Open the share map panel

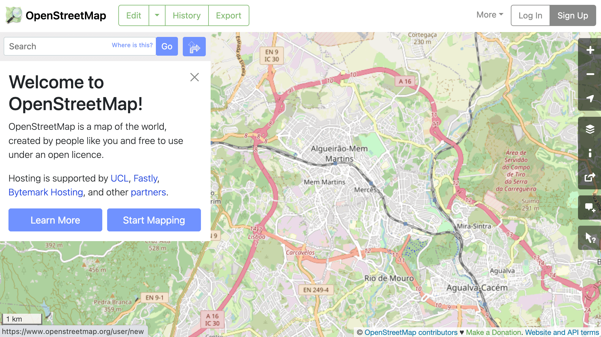click(590, 177)
